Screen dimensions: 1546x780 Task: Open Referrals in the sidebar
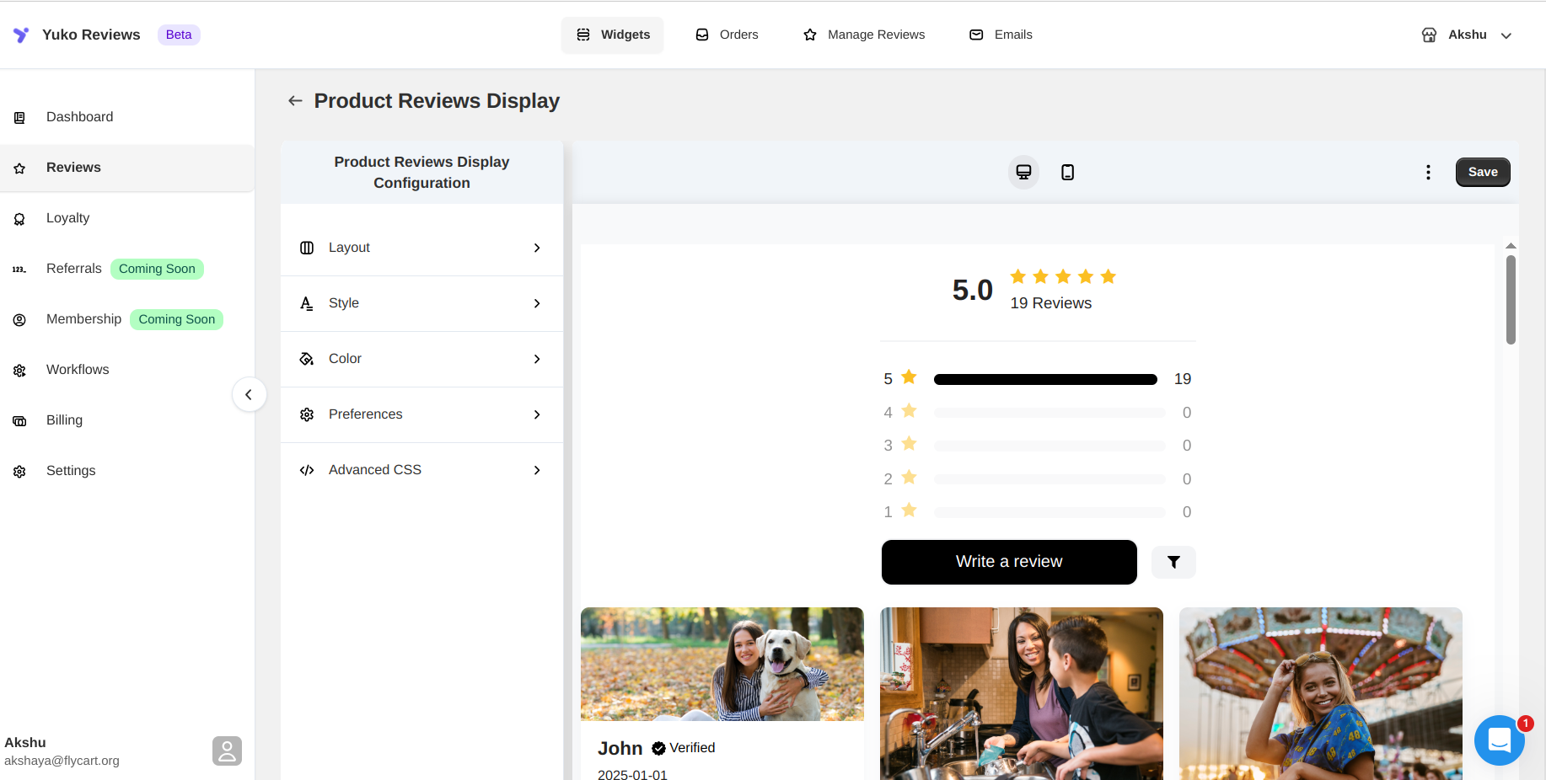126,269
